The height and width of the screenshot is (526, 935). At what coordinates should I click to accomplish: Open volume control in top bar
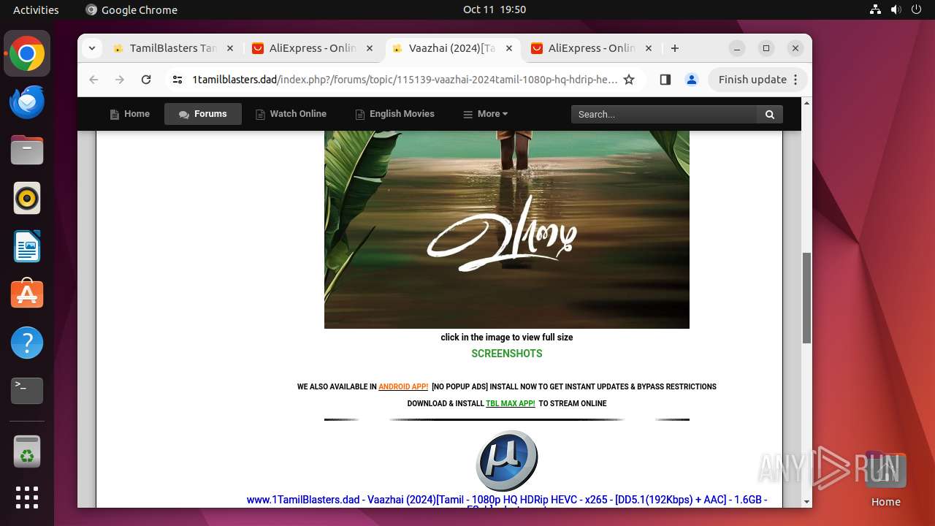point(896,9)
